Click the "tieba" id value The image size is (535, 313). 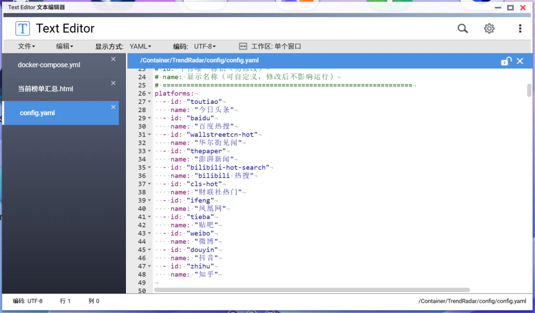point(200,217)
